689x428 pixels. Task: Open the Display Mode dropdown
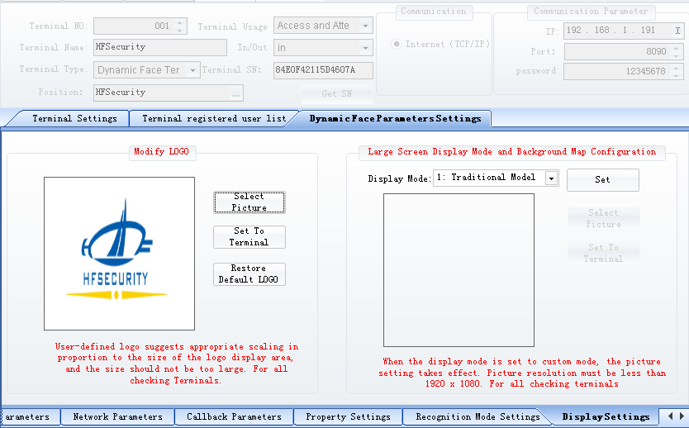click(551, 178)
